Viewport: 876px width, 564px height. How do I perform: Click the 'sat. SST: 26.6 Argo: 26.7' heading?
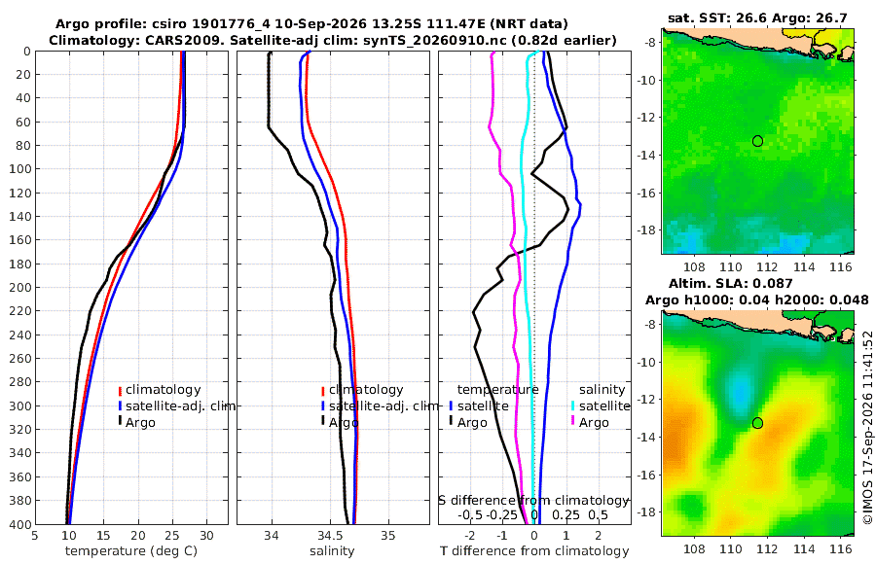pos(757,18)
